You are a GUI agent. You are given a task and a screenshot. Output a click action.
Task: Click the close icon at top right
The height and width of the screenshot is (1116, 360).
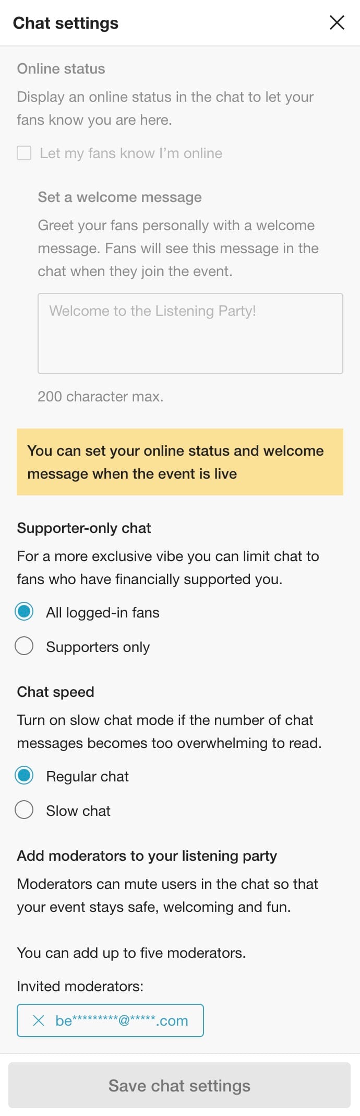(x=337, y=22)
